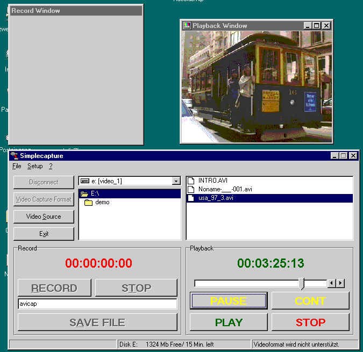Click the Noname-___-001.avi file icon
The width and height of the screenshot is (363, 352).
pos(191,189)
